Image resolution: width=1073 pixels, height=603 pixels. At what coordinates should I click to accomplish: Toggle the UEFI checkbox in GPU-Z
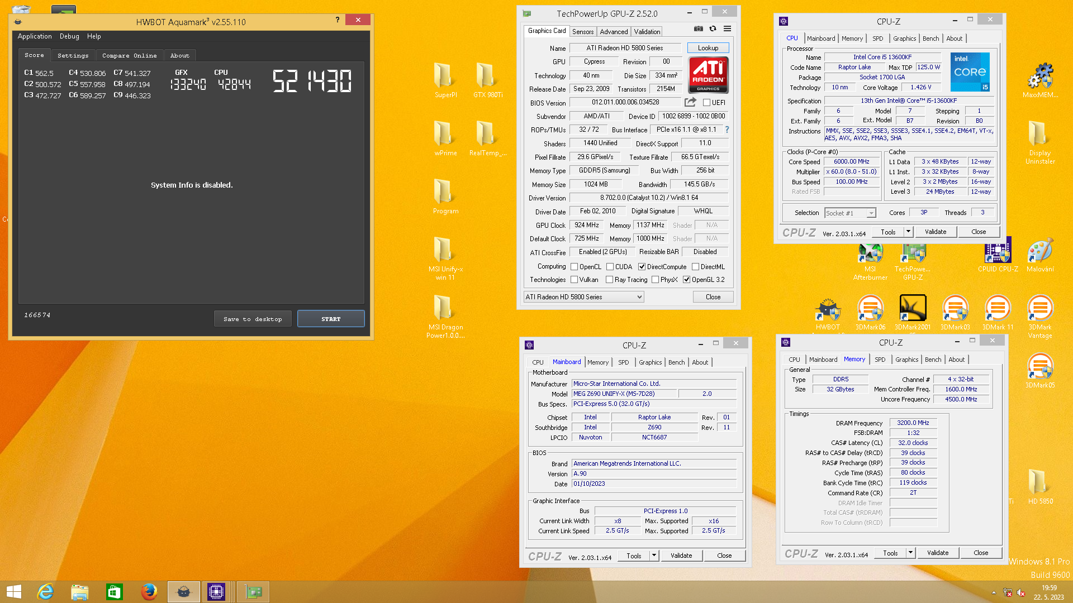[x=706, y=103]
